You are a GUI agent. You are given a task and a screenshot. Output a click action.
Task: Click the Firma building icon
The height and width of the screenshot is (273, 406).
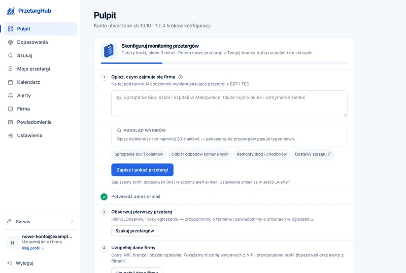[x=10, y=109]
